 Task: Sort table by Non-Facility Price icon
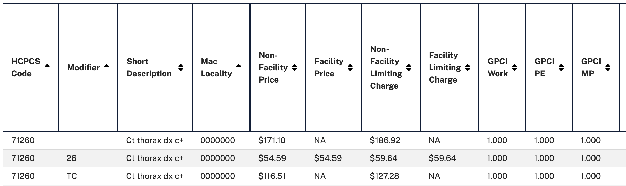point(295,68)
